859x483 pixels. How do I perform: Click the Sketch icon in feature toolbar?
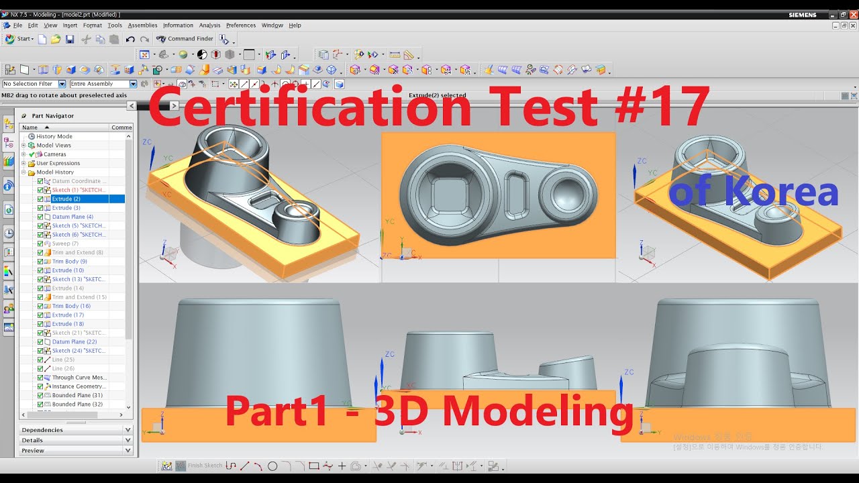10,70
